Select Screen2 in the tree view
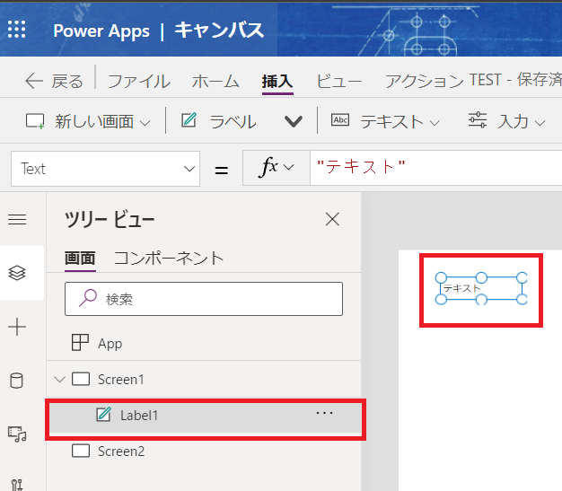Screen dimensions: 562x491 click(204, 451)
